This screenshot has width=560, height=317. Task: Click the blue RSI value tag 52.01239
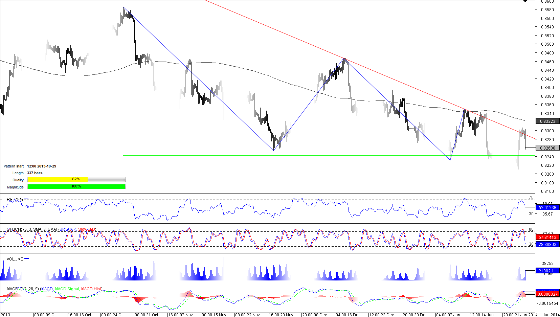click(547, 207)
